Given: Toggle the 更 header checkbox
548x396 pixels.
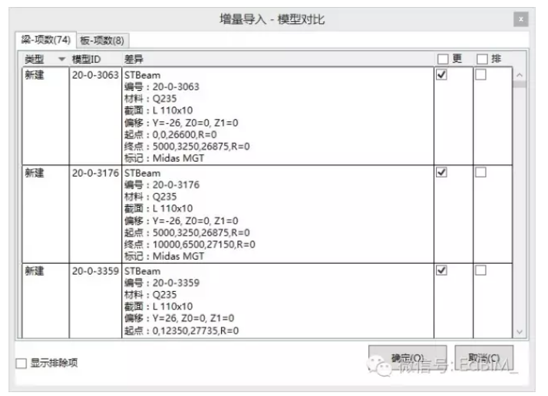Looking at the screenshot, I should [443, 59].
